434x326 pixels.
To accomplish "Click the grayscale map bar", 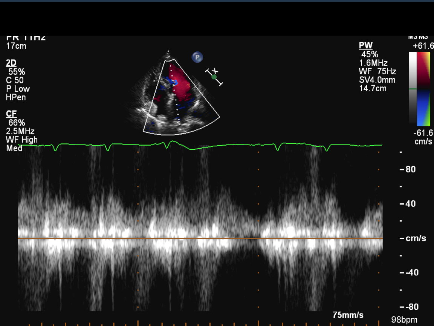I will pos(413,88).
